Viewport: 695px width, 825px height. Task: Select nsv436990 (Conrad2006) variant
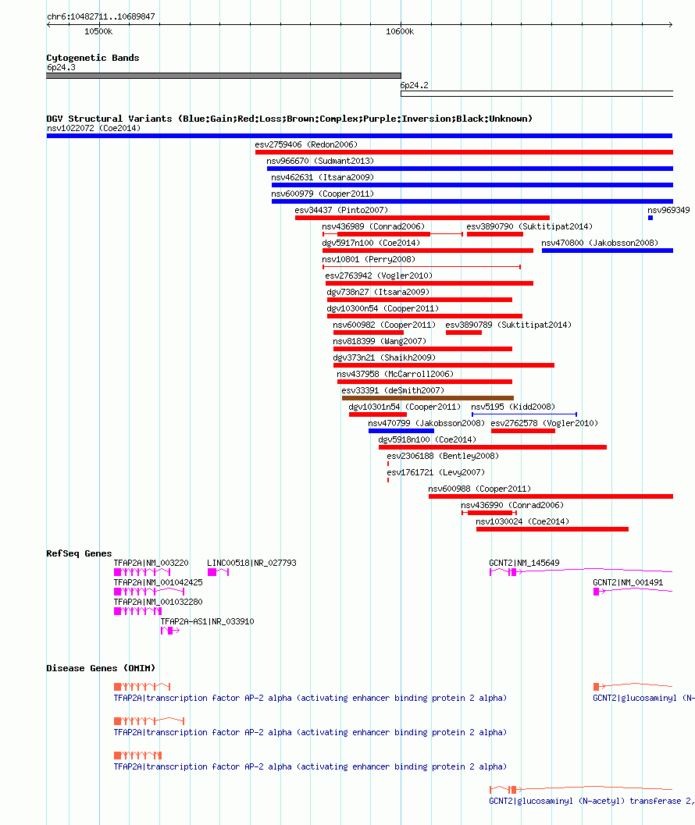pyautogui.click(x=489, y=513)
